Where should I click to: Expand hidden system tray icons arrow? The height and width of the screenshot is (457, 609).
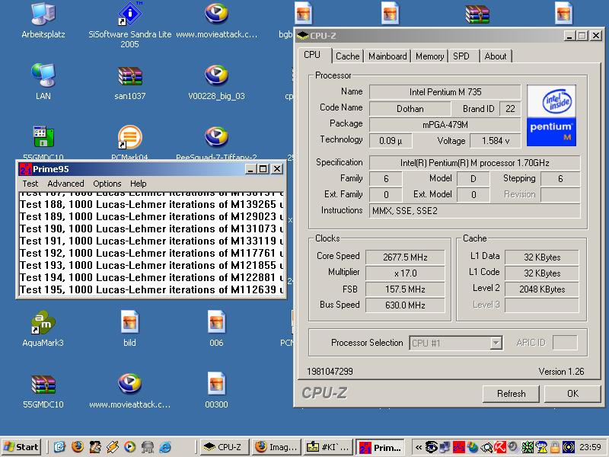pyautogui.click(x=419, y=447)
